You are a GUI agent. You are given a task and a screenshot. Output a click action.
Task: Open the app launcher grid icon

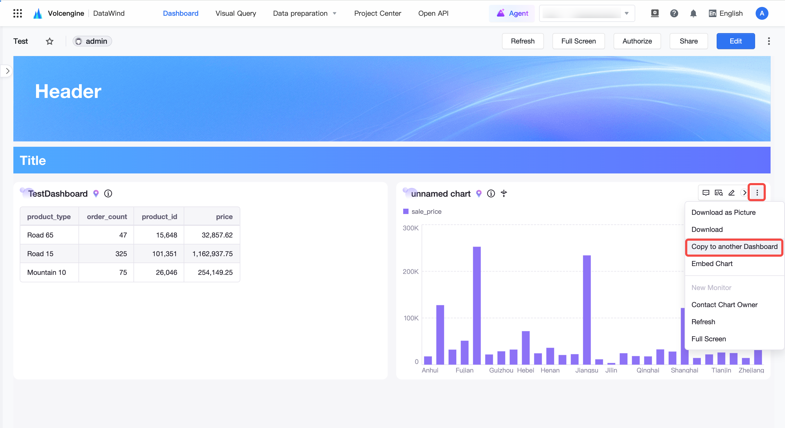(x=18, y=13)
